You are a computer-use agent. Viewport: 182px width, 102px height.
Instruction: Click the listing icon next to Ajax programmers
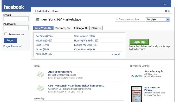(x=41, y=74)
